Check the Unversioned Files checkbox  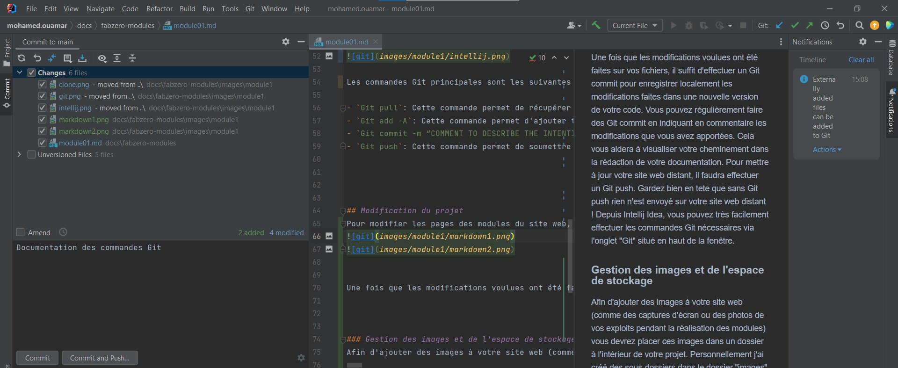pos(32,154)
